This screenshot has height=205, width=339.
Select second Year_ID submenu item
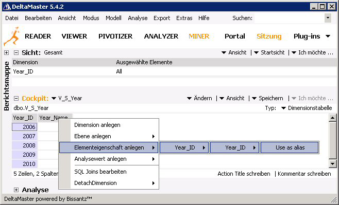(234, 147)
